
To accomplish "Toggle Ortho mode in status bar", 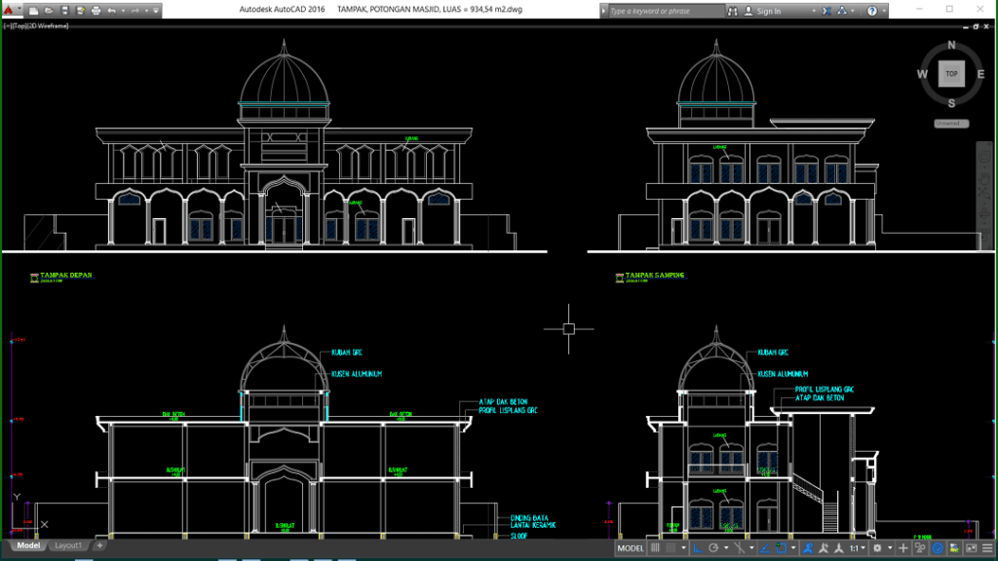I will click(699, 548).
